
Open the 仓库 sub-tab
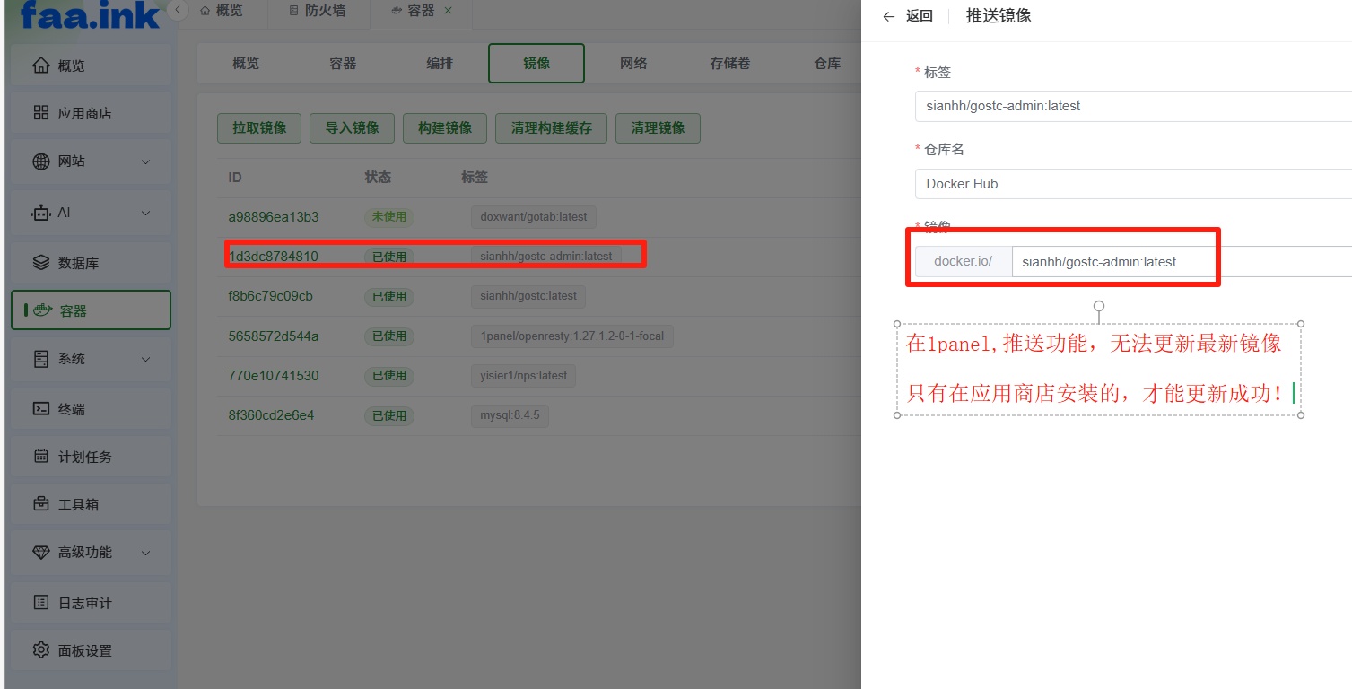coord(827,63)
